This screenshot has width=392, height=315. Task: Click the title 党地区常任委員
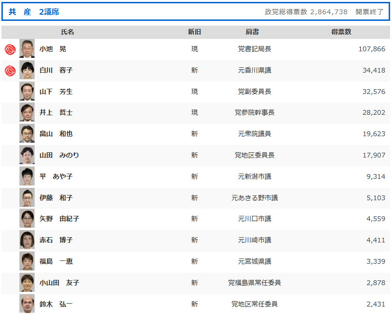point(255,304)
